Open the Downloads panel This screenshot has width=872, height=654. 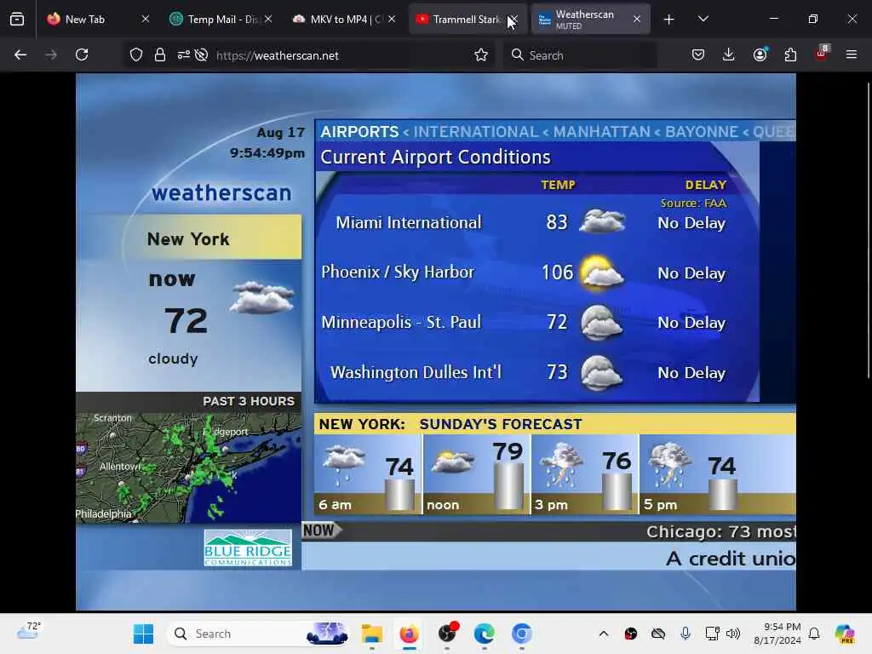(x=729, y=54)
